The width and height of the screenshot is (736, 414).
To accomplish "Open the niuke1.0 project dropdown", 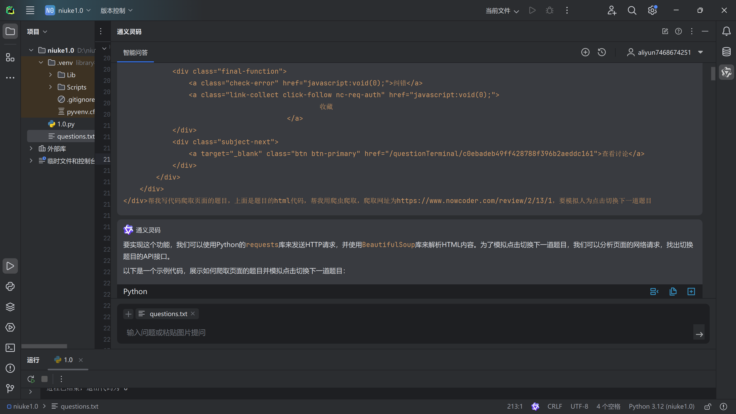I will (x=68, y=10).
